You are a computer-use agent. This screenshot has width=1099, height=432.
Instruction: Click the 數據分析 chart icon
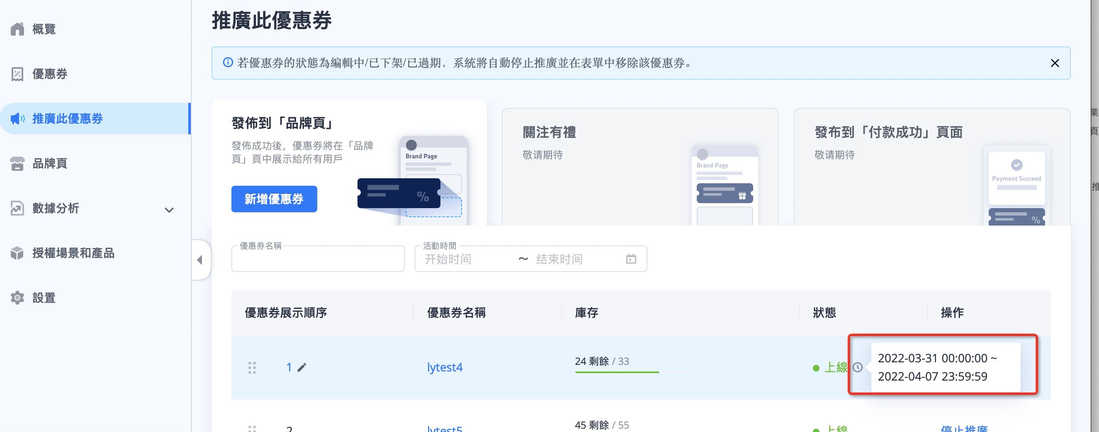click(17, 208)
